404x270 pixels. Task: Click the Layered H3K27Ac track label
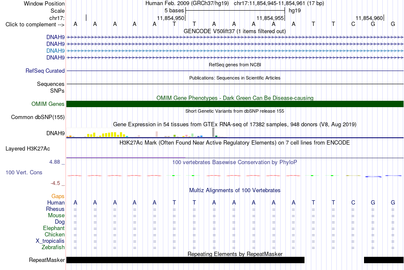28,149
